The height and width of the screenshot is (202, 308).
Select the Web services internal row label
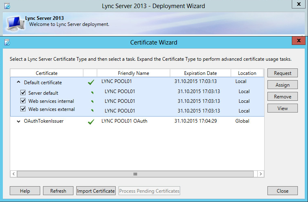(51, 101)
